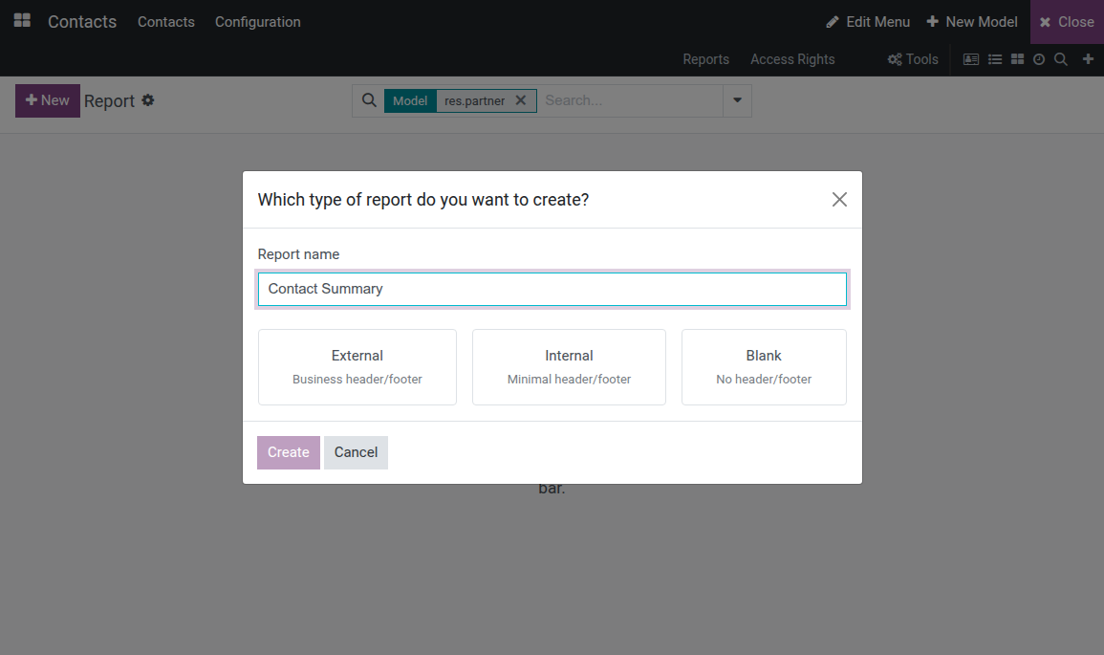Open the Contacts menu item
Screen dimensions: 1104x655
tap(166, 22)
